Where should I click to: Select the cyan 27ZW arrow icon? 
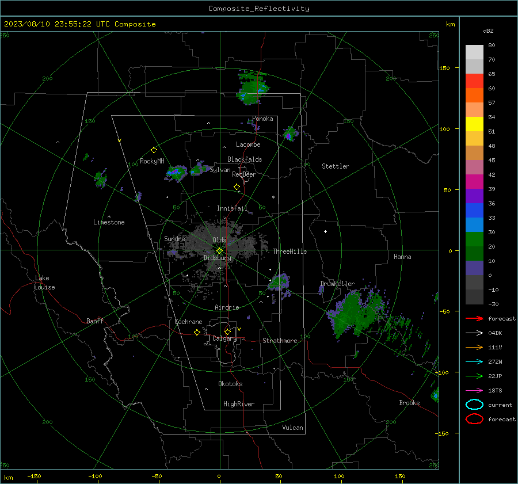(x=474, y=362)
